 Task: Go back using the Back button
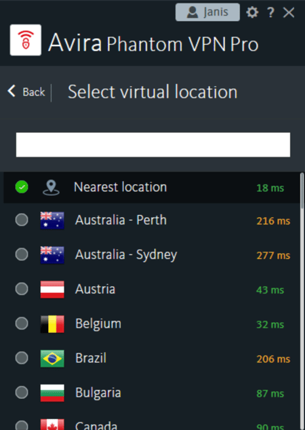(26, 92)
